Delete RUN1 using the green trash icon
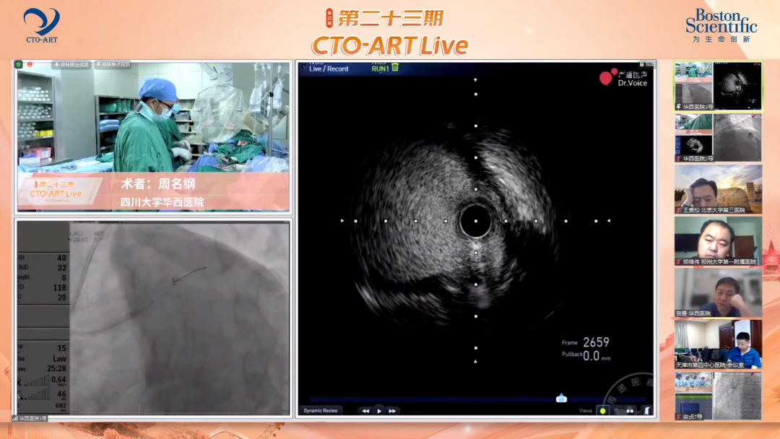Viewport: 780px width, 439px height. 395,68
